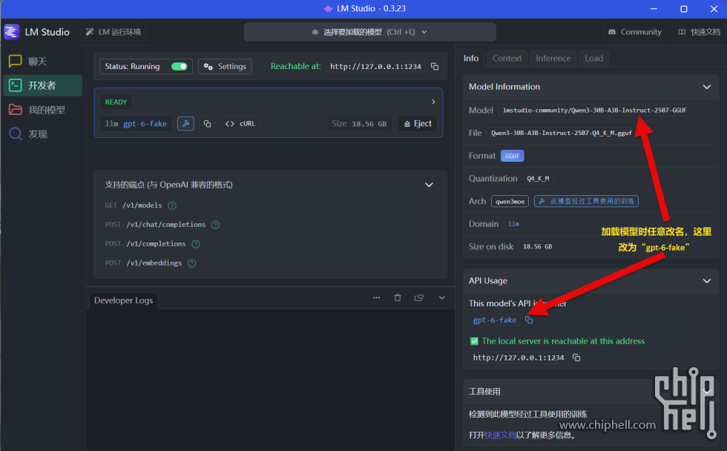
Task: Click the file name Qwen3-30B-A3B-Instruct-2507-Q4_K_M.gguf
Action: pos(562,133)
